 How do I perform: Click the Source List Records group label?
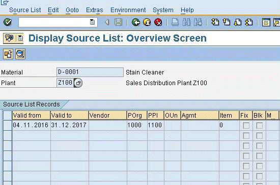pos(32,104)
